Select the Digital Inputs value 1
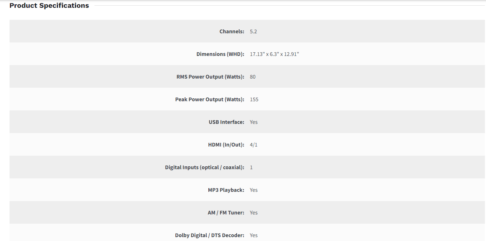The width and height of the screenshot is (486, 241). (251, 167)
